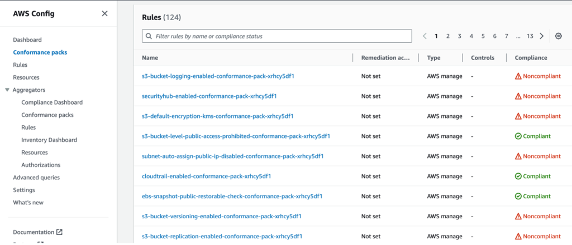Viewport: 572px width, 245px height.
Task: Go to previous page using left chevron
Action: pyautogui.click(x=425, y=36)
